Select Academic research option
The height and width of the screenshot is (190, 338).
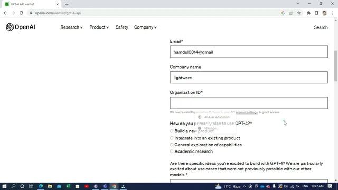click(x=171, y=151)
